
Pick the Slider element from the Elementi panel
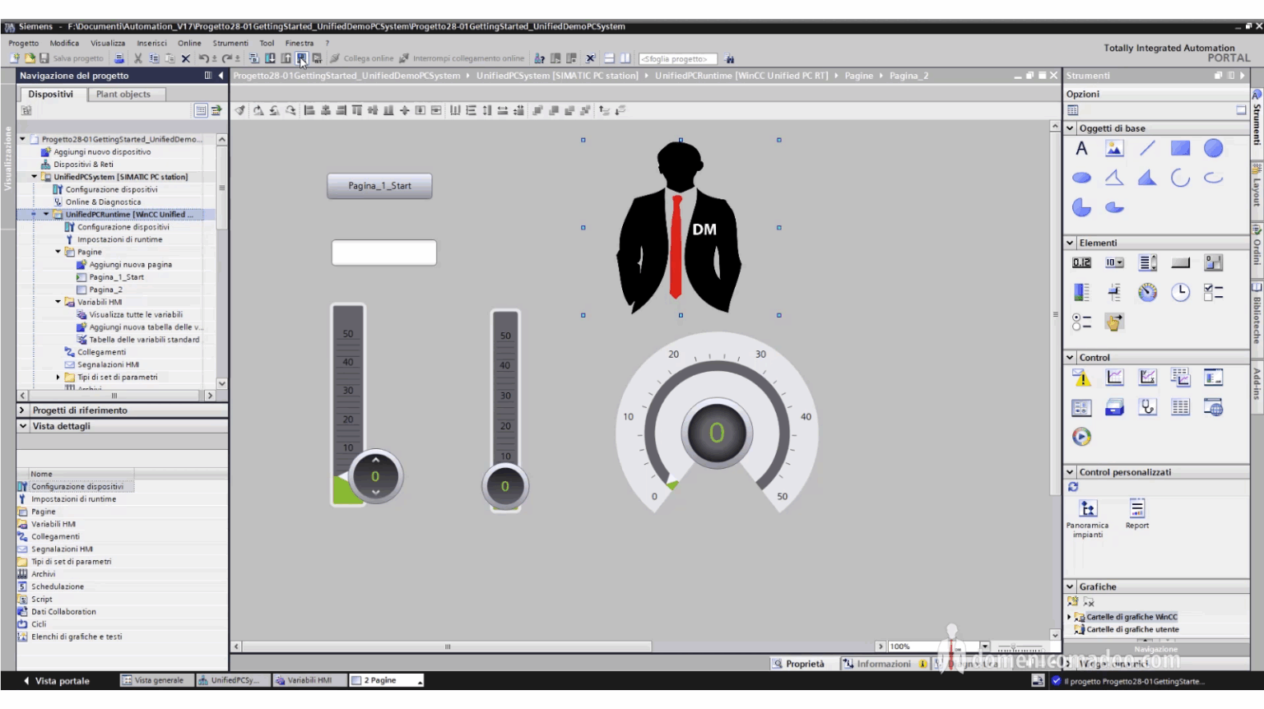(x=1114, y=292)
